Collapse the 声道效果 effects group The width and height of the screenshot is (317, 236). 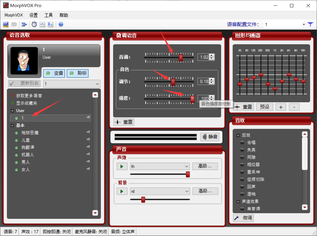pos(238,202)
